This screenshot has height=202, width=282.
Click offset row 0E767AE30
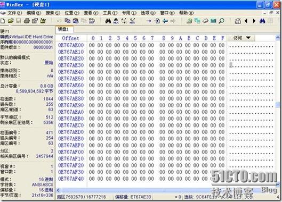tap(71, 65)
